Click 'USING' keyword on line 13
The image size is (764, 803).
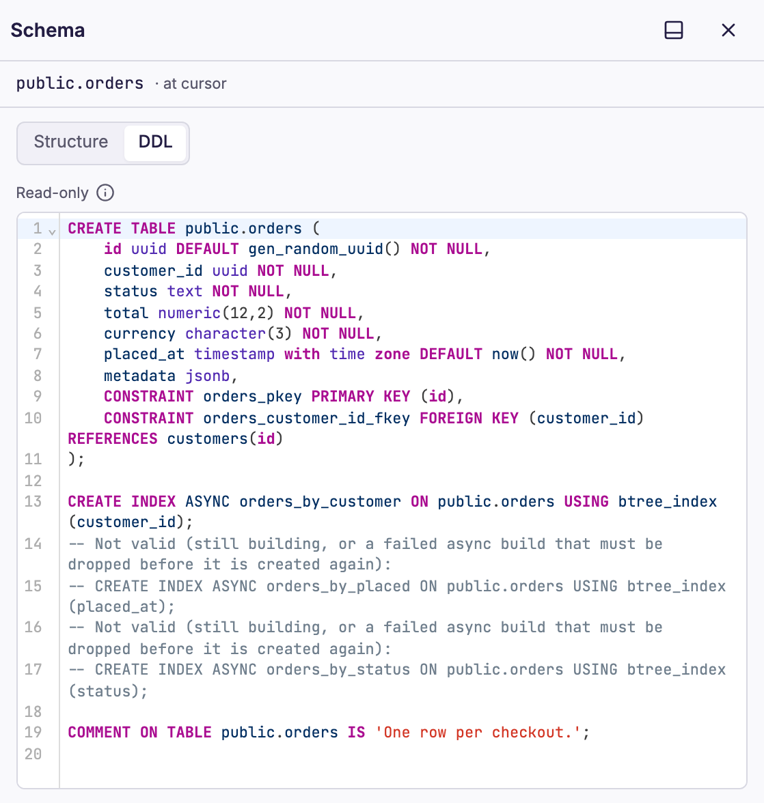586,501
